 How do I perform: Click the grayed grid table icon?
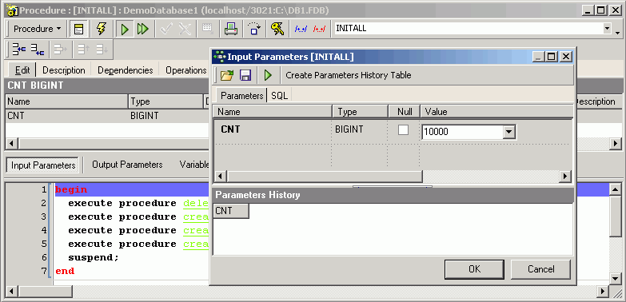(207, 29)
